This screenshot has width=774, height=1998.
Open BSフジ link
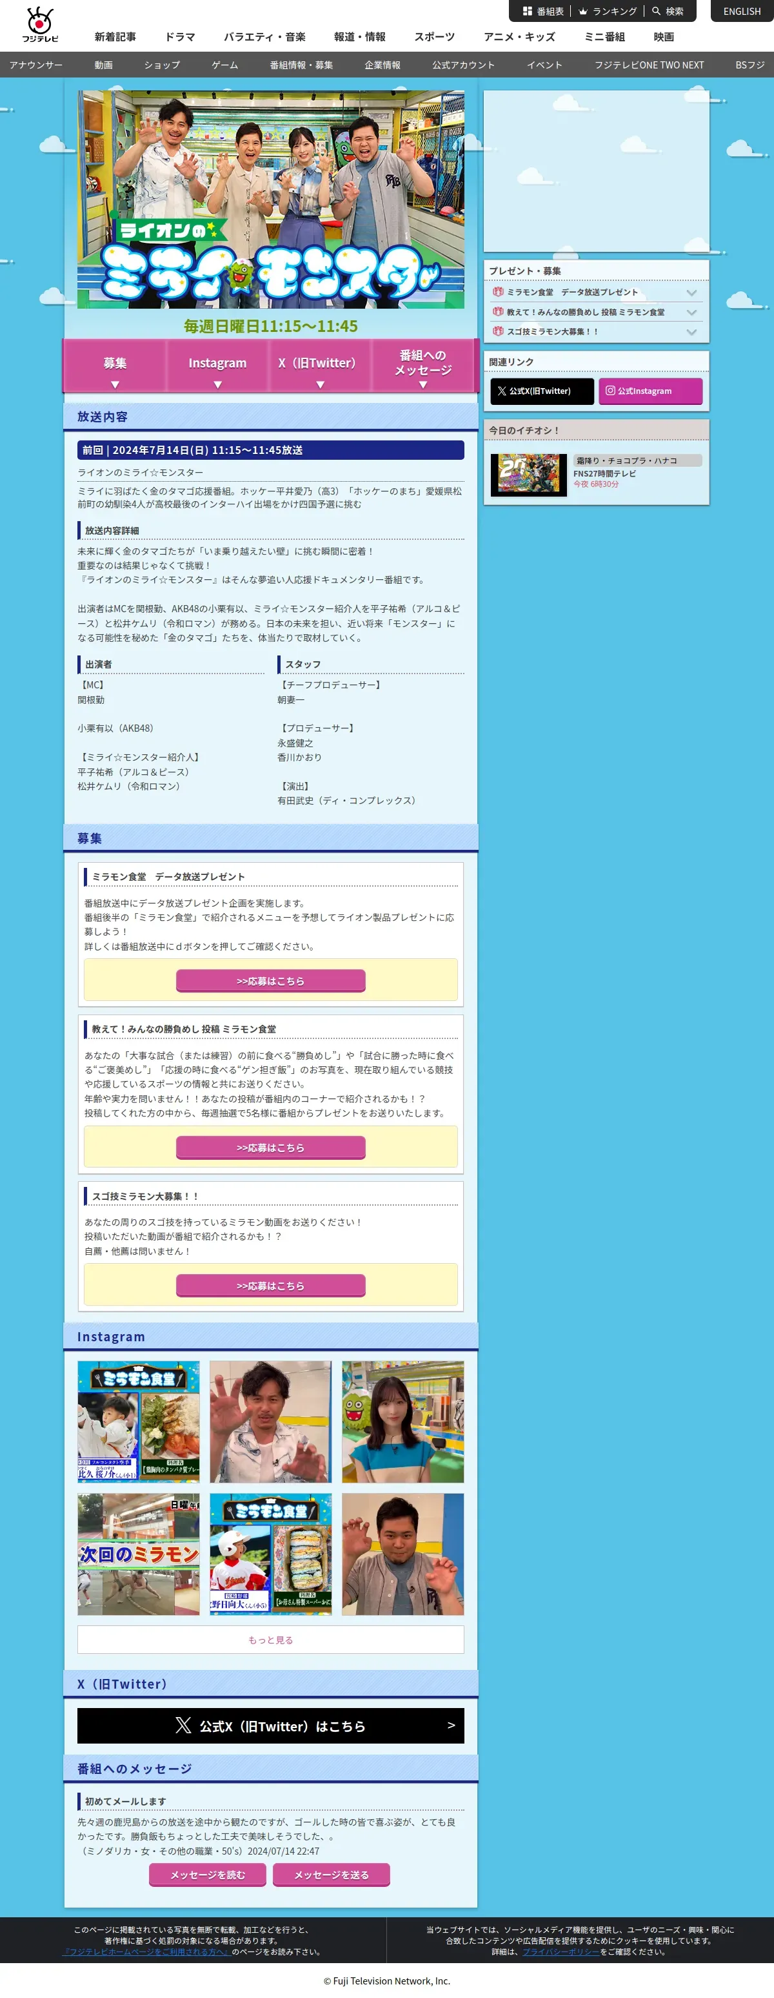tap(750, 65)
